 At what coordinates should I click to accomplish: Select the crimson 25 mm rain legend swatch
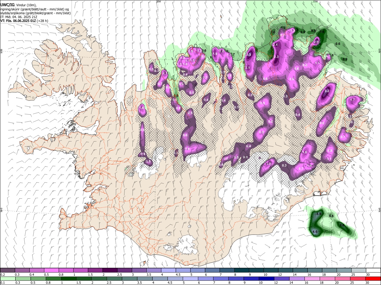(357, 279)
